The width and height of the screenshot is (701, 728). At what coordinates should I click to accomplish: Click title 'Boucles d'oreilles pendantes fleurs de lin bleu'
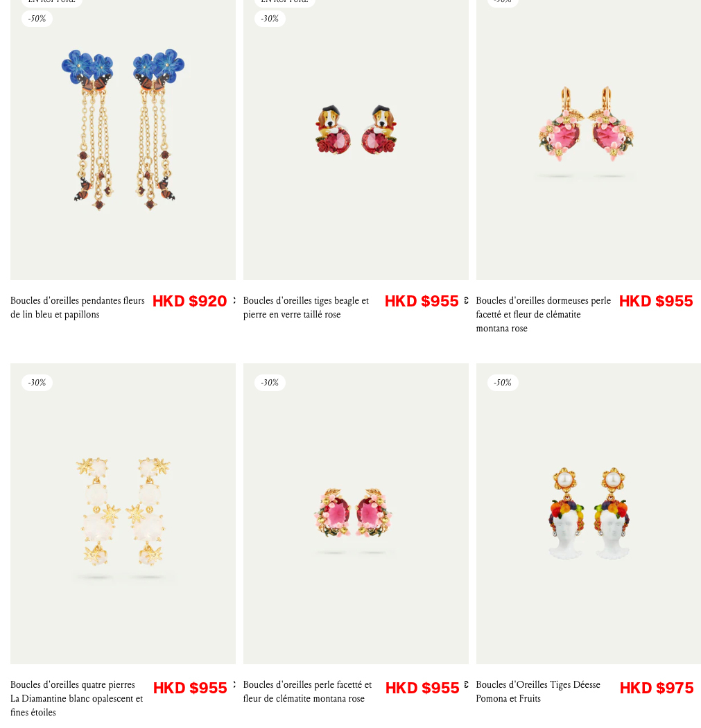[x=78, y=307]
